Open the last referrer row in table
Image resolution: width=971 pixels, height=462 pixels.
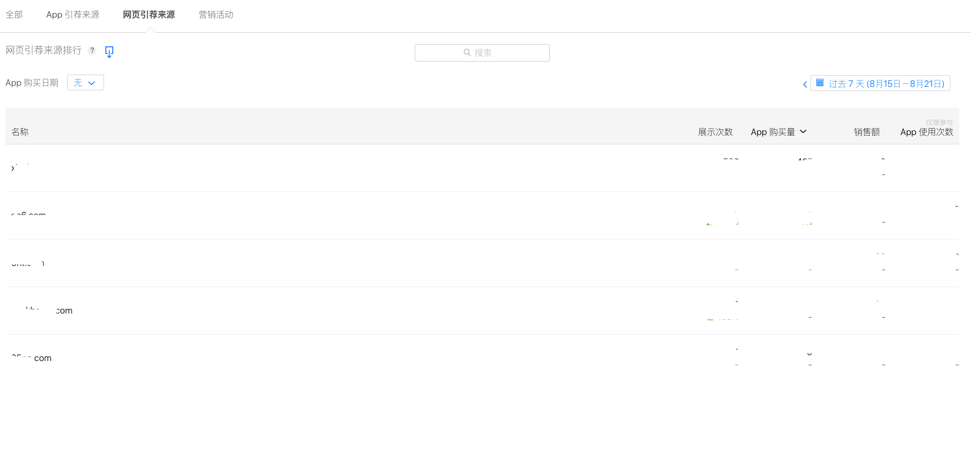482,358
